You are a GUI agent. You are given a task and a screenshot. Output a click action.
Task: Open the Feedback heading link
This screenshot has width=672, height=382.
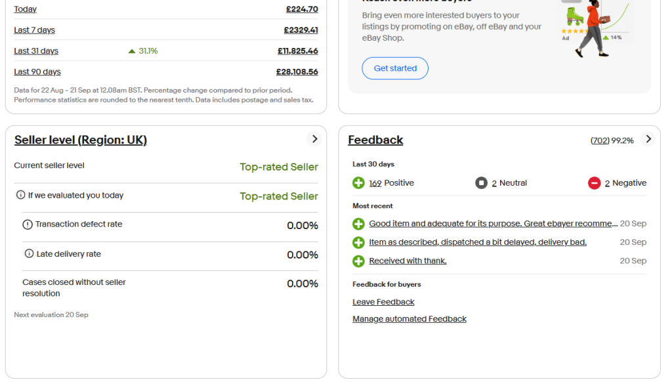pyautogui.click(x=375, y=140)
